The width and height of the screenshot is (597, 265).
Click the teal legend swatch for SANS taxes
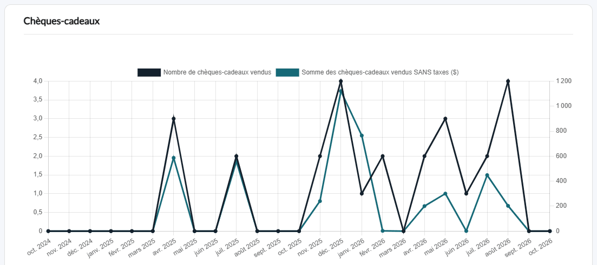(287, 72)
